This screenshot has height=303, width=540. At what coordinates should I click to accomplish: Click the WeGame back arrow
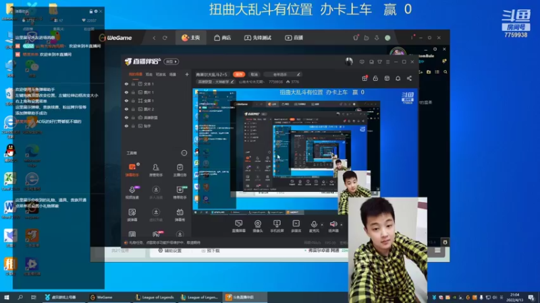154,38
